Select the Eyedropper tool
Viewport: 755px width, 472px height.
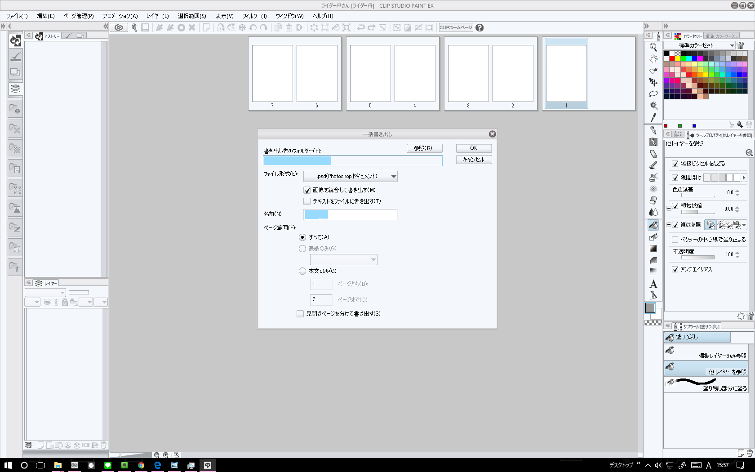click(653, 117)
